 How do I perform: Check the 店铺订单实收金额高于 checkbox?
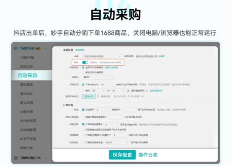point(83,117)
